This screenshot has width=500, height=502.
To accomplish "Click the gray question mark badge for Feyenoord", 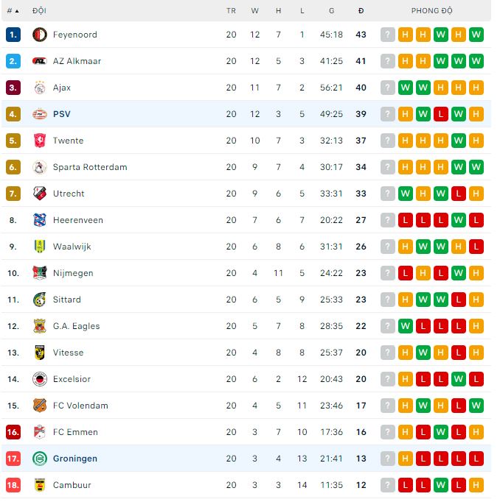I will click(x=388, y=35).
